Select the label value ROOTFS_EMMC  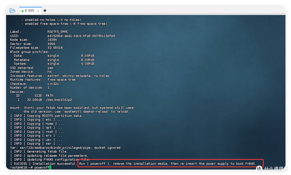point(58,32)
